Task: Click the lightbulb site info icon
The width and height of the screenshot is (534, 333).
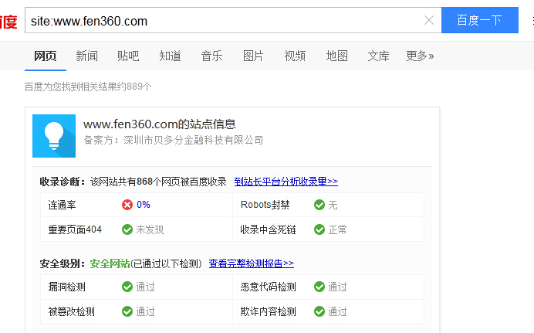Action: tap(54, 136)
